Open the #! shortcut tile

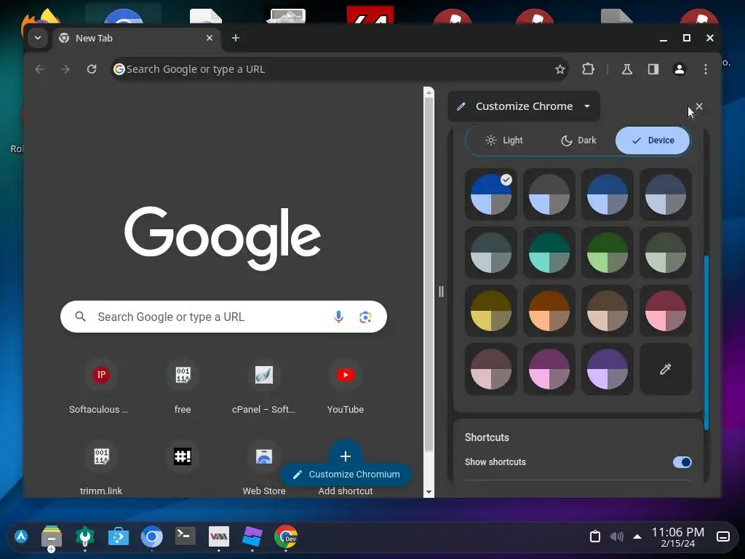tap(183, 457)
